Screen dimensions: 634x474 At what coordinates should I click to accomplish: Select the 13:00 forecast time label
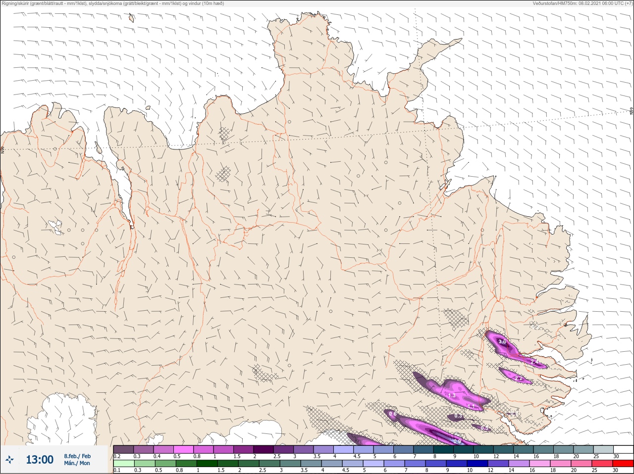click(40, 460)
